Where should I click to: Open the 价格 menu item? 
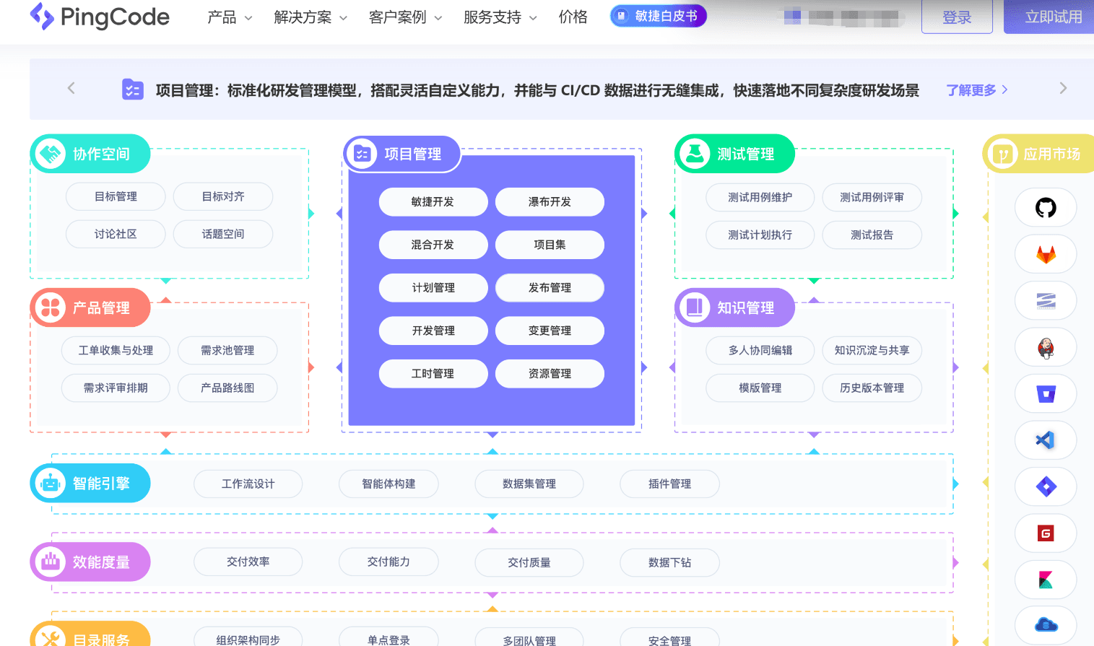[x=573, y=17]
